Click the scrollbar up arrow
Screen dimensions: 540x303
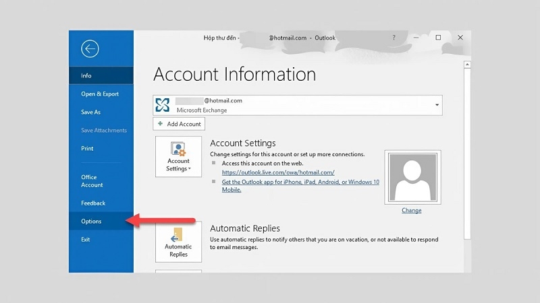coord(467,64)
